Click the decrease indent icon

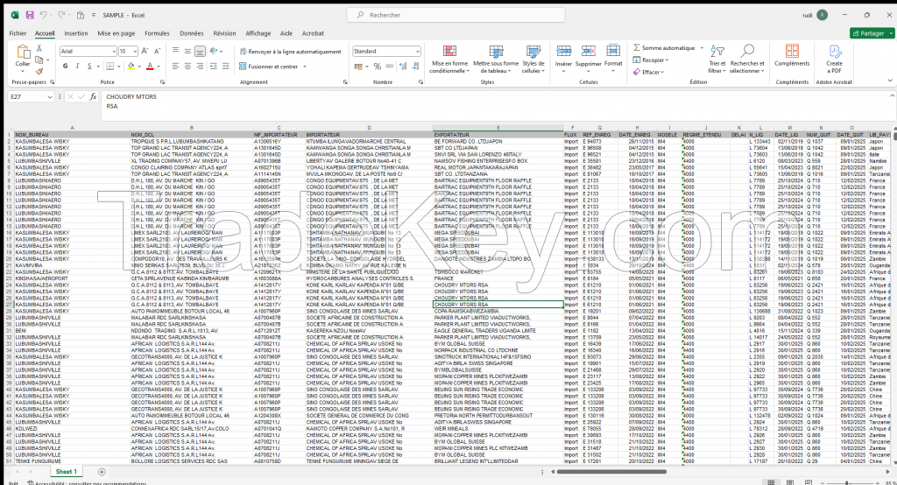pyautogui.click(x=214, y=67)
